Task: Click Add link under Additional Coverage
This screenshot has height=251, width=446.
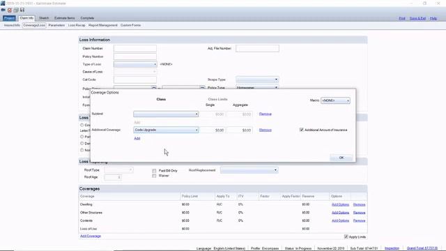Action: pos(137,138)
